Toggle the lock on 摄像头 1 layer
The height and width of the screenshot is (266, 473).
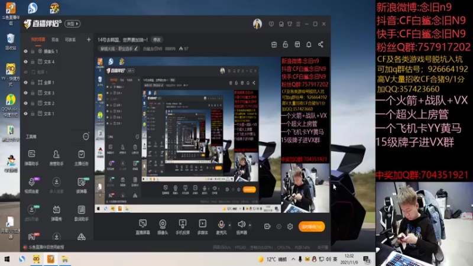[33, 51]
